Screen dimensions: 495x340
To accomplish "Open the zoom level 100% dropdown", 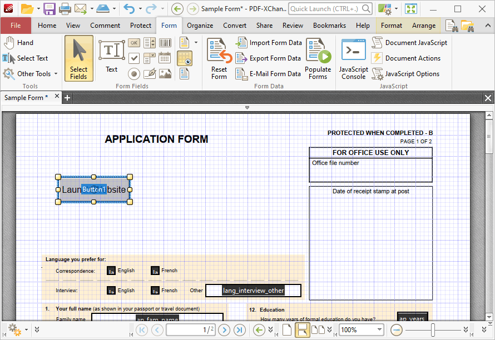I will click(379, 330).
